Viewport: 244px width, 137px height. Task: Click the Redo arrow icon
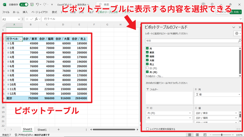pyautogui.click(x=45, y=5)
